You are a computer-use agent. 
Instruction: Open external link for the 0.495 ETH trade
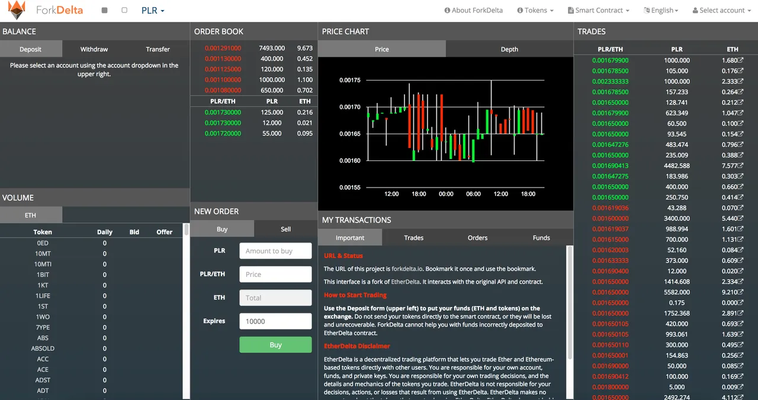(741, 345)
